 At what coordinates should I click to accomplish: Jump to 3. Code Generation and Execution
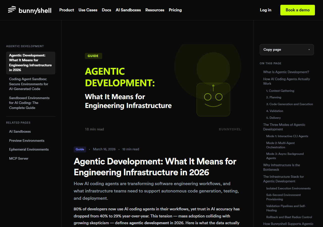289,104
